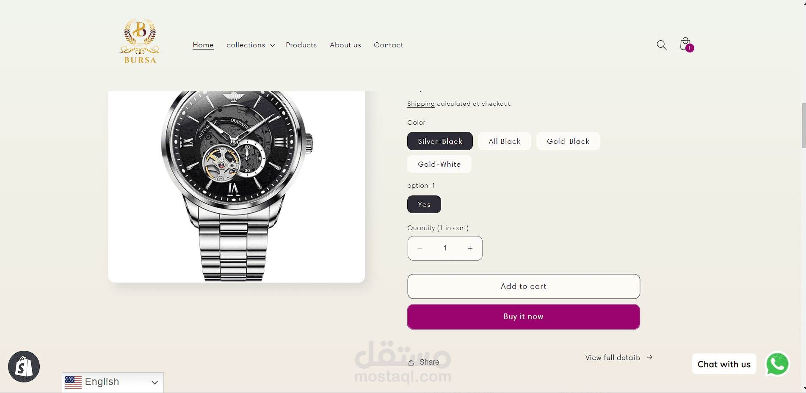Open the View full details link
This screenshot has width=806, height=393.
pos(619,357)
